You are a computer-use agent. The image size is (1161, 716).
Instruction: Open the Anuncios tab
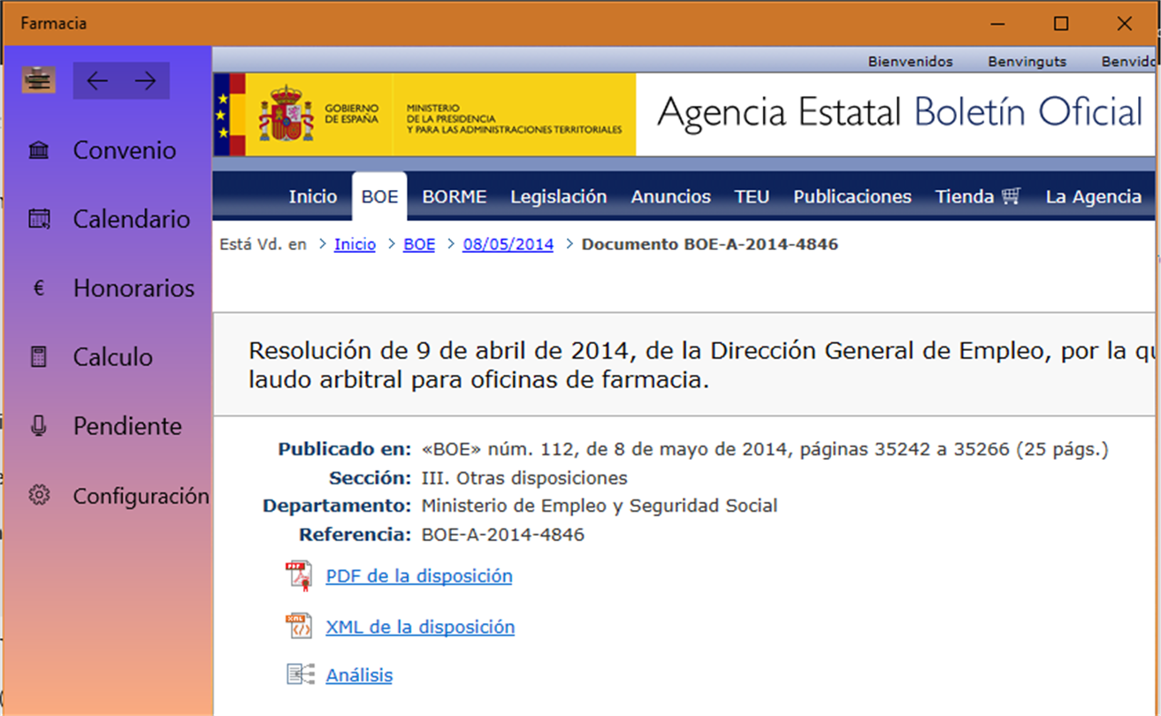point(671,196)
